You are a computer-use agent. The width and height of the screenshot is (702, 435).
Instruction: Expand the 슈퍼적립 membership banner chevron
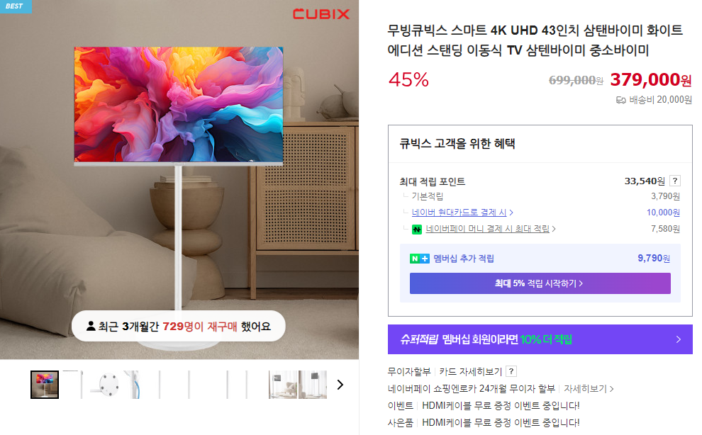(x=679, y=339)
